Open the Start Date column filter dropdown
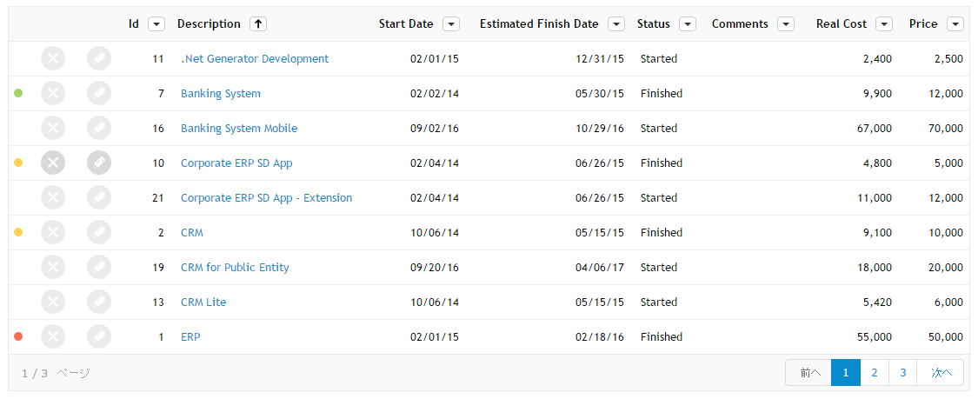Screen dimensions: 978x399 pos(451,23)
